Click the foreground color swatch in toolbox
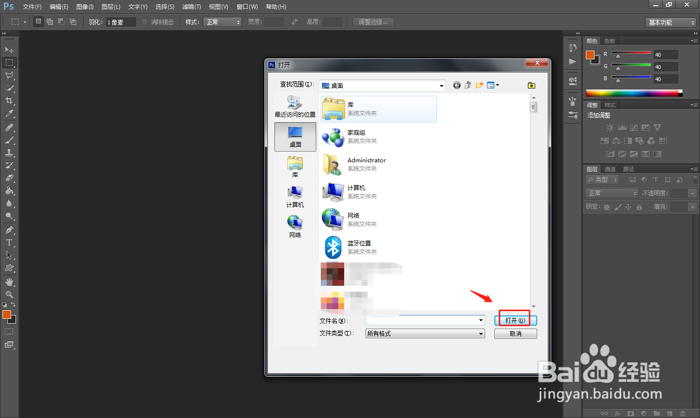This screenshot has width=700, height=418. pos(6,314)
